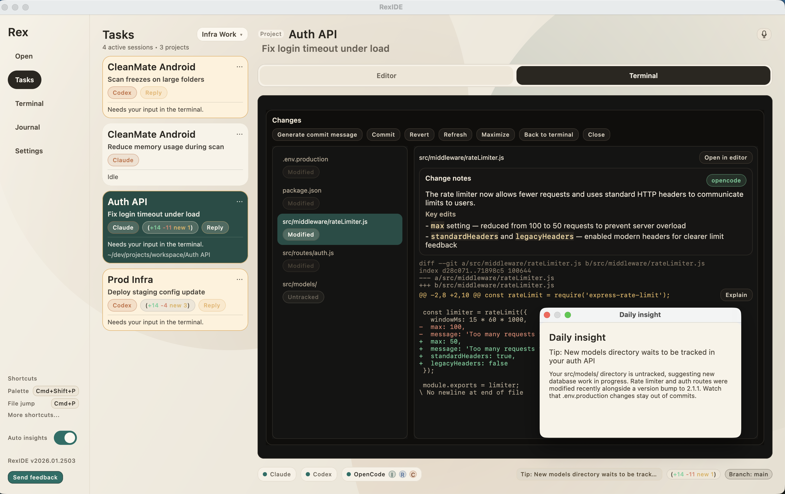Open the Prod Infra card ellipsis menu
Viewport: 785px width, 494px height.
click(x=240, y=280)
